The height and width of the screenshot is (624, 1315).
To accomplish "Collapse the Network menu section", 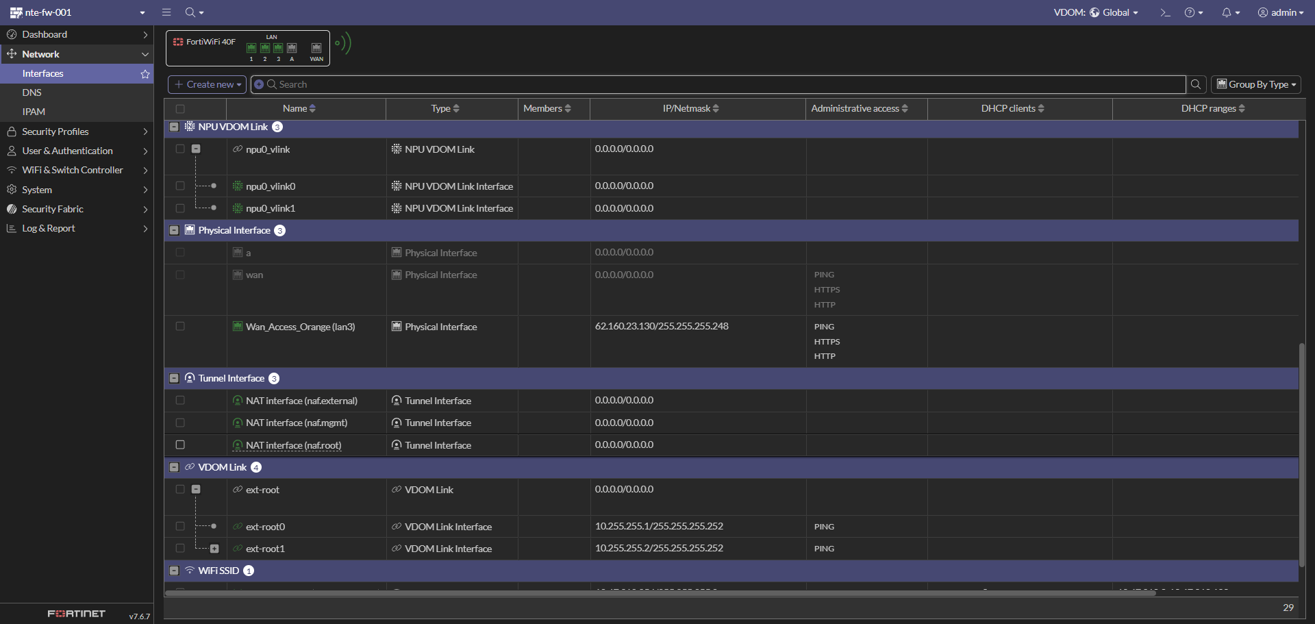I will pyautogui.click(x=77, y=54).
